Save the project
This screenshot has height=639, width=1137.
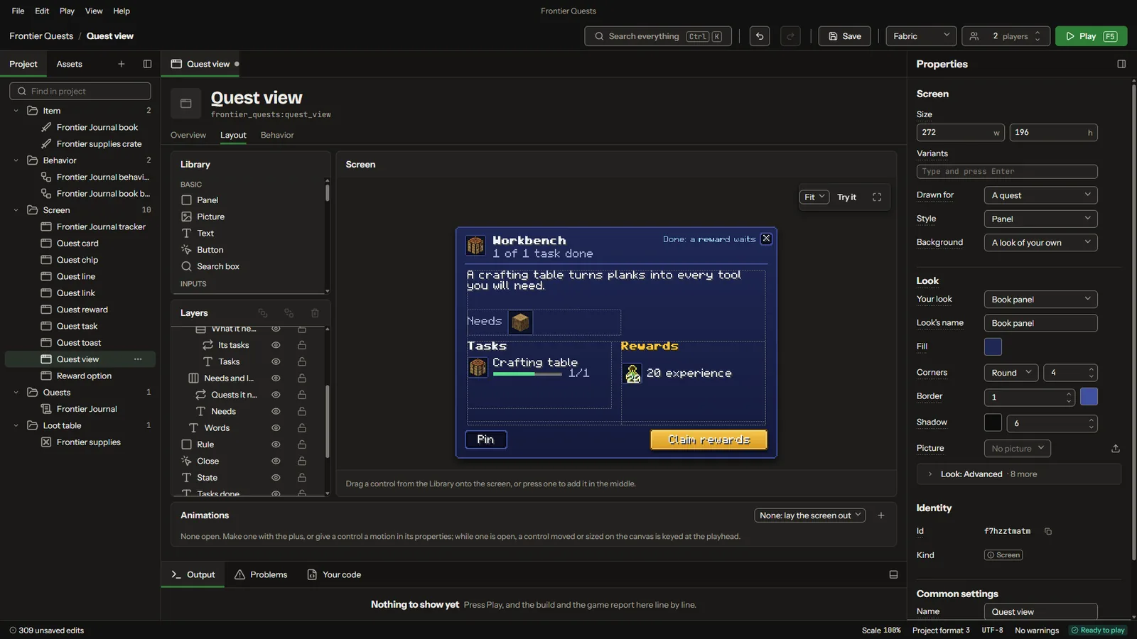click(x=844, y=36)
